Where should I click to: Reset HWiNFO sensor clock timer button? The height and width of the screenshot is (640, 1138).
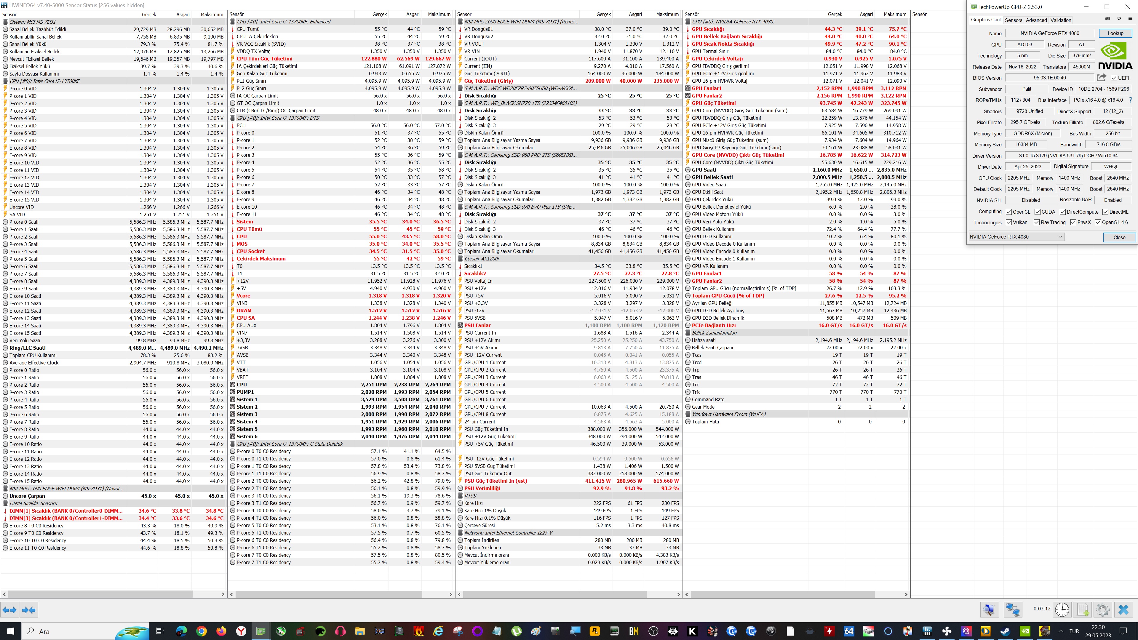(1062, 610)
